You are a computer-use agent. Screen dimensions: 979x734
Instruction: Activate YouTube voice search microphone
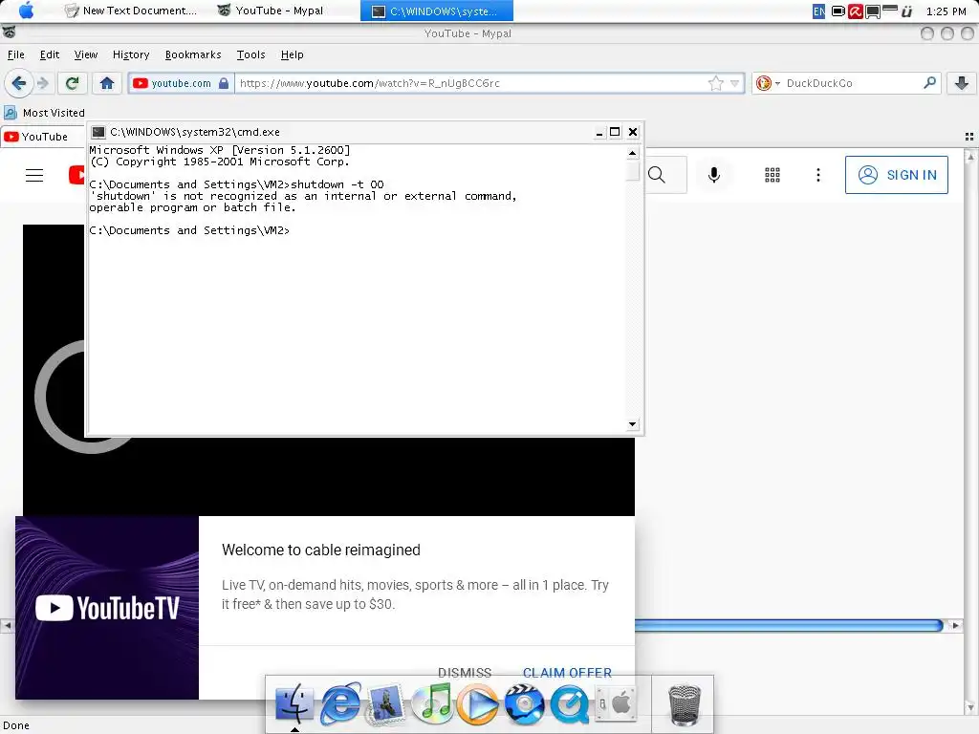point(714,175)
